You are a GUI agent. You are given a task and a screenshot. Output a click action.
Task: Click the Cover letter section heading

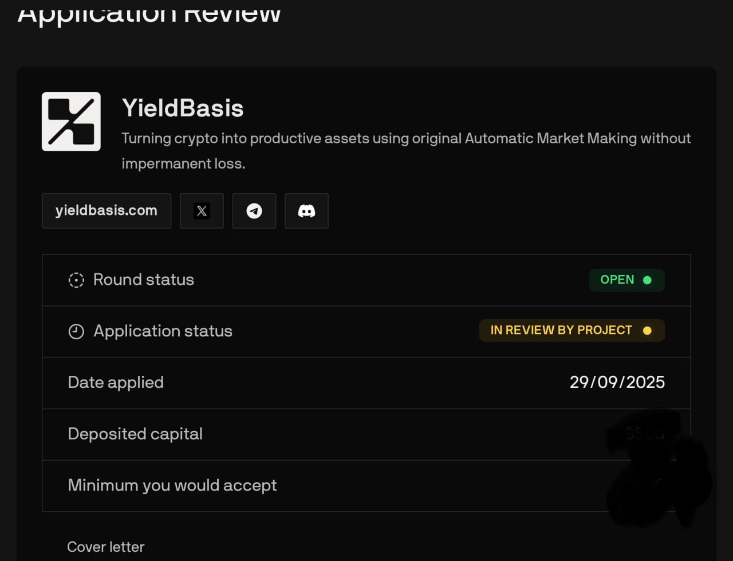[106, 547]
